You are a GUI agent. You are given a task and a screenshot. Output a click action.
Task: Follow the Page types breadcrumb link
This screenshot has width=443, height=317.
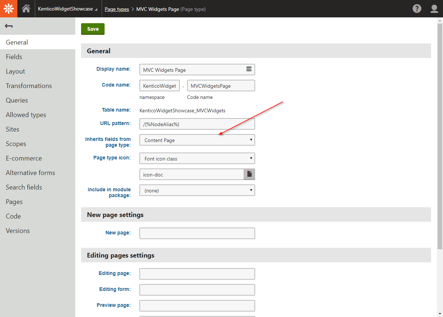point(117,9)
